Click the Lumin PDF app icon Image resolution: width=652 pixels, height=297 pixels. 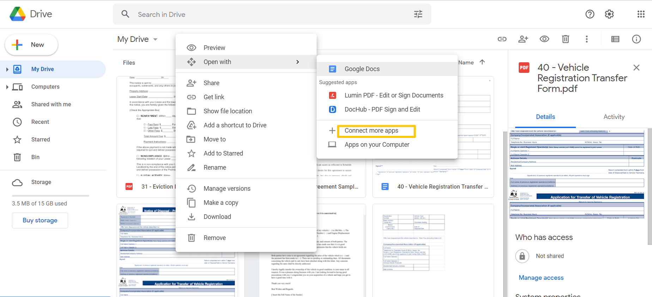(x=333, y=95)
